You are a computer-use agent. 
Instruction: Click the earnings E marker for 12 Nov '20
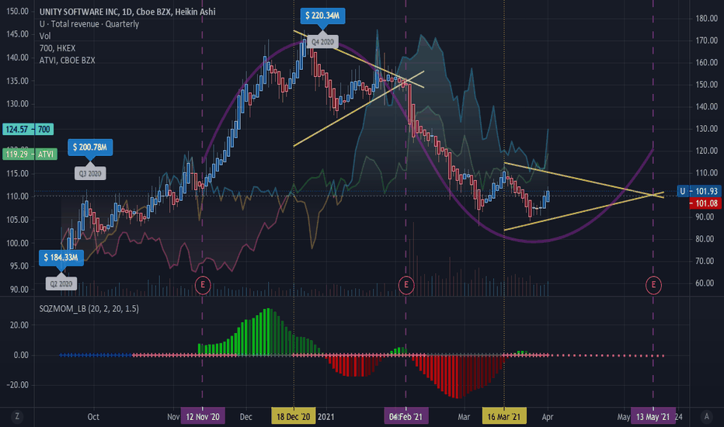tap(203, 285)
